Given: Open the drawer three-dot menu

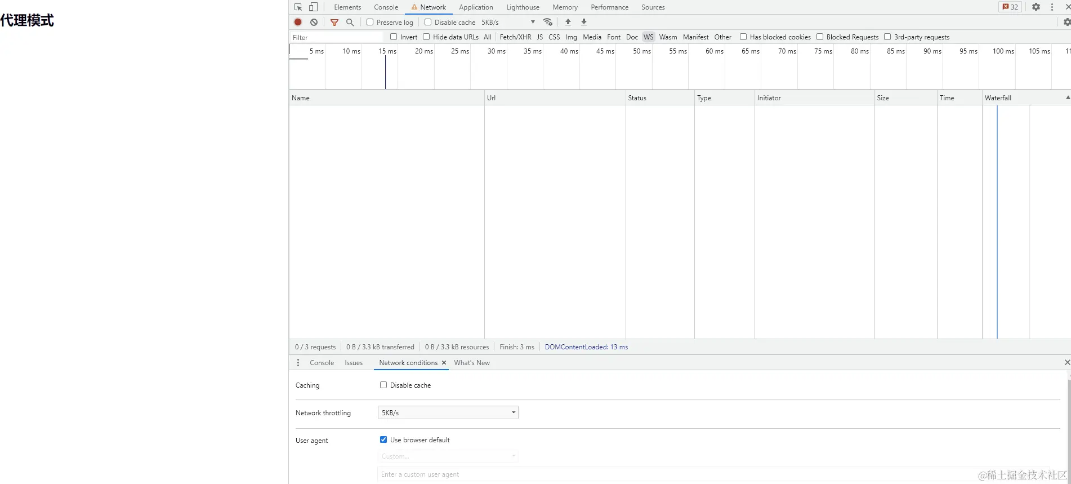Looking at the screenshot, I should tap(298, 363).
